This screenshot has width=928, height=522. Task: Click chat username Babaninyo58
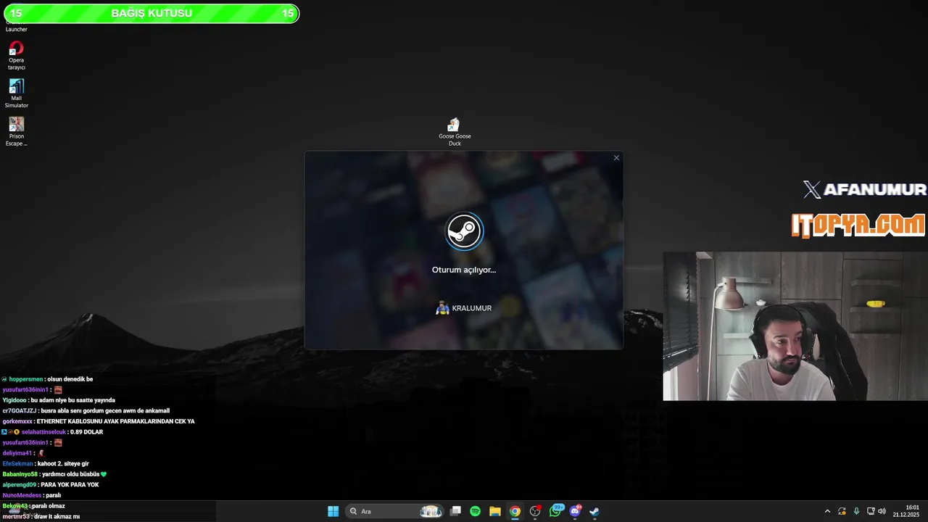point(20,474)
